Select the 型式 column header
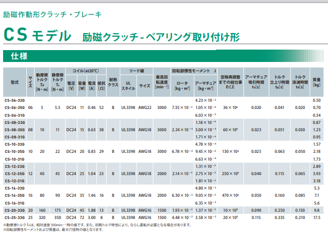 point(14,82)
